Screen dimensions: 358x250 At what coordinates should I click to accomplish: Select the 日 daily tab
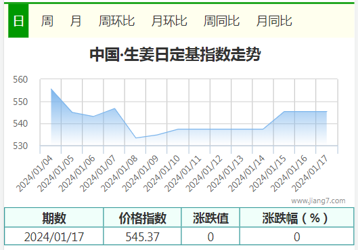(18, 21)
